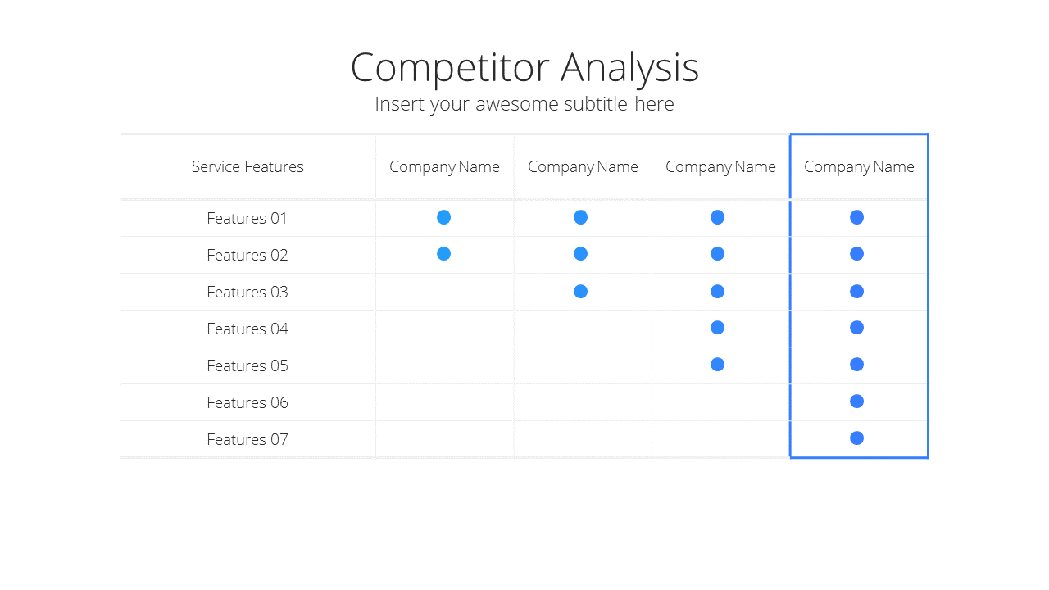Select fourth company's Features 07 dot
The width and height of the screenshot is (1049, 590).
[856, 438]
